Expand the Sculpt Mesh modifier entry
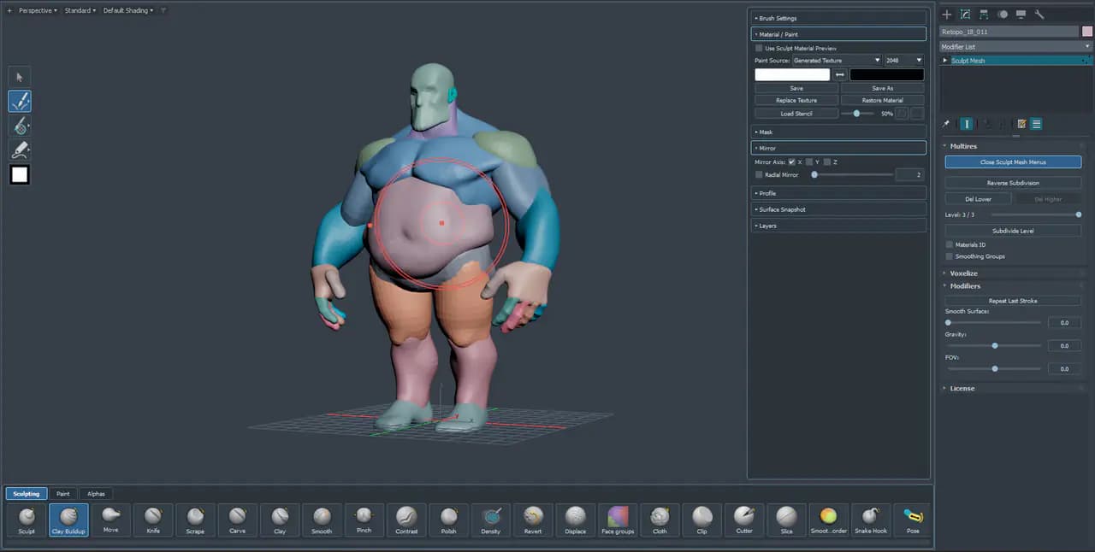This screenshot has height=552, width=1095. (x=945, y=61)
